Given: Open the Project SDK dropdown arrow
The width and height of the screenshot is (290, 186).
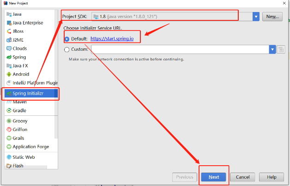Looking at the screenshot, I should coord(256,17).
